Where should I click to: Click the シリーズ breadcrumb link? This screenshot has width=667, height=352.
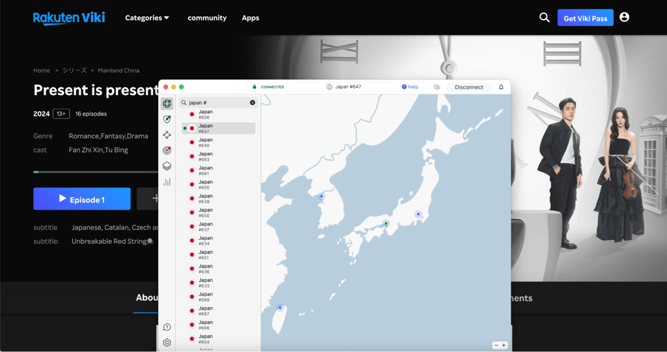pyautogui.click(x=74, y=70)
